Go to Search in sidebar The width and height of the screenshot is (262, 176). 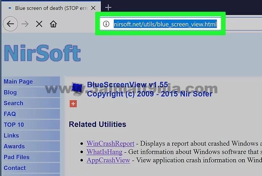click(13, 103)
